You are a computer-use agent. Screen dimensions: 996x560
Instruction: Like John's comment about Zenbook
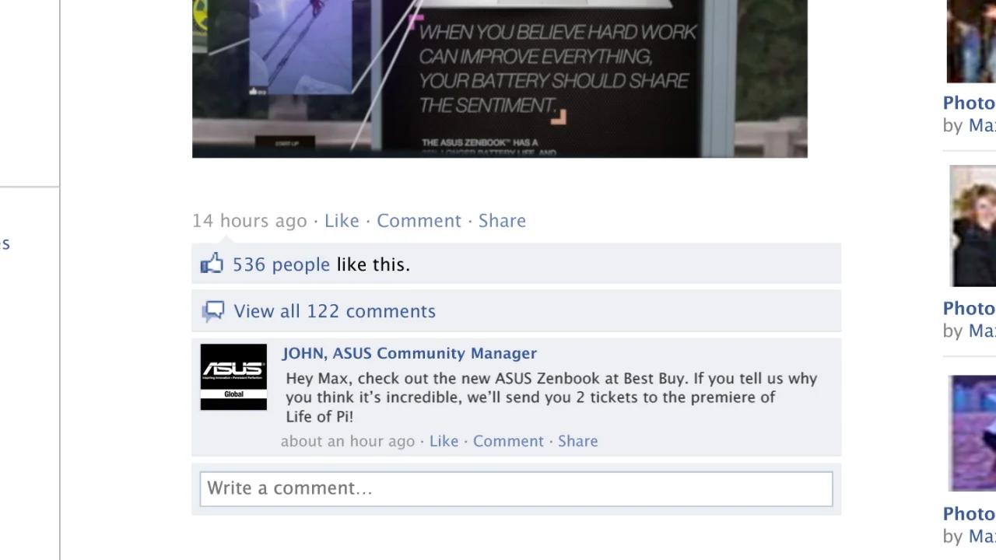point(444,441)
